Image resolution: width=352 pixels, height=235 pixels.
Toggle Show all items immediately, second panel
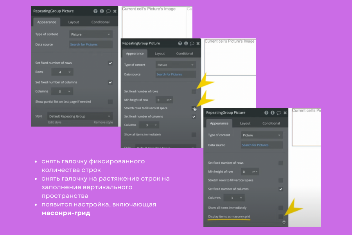194,134
